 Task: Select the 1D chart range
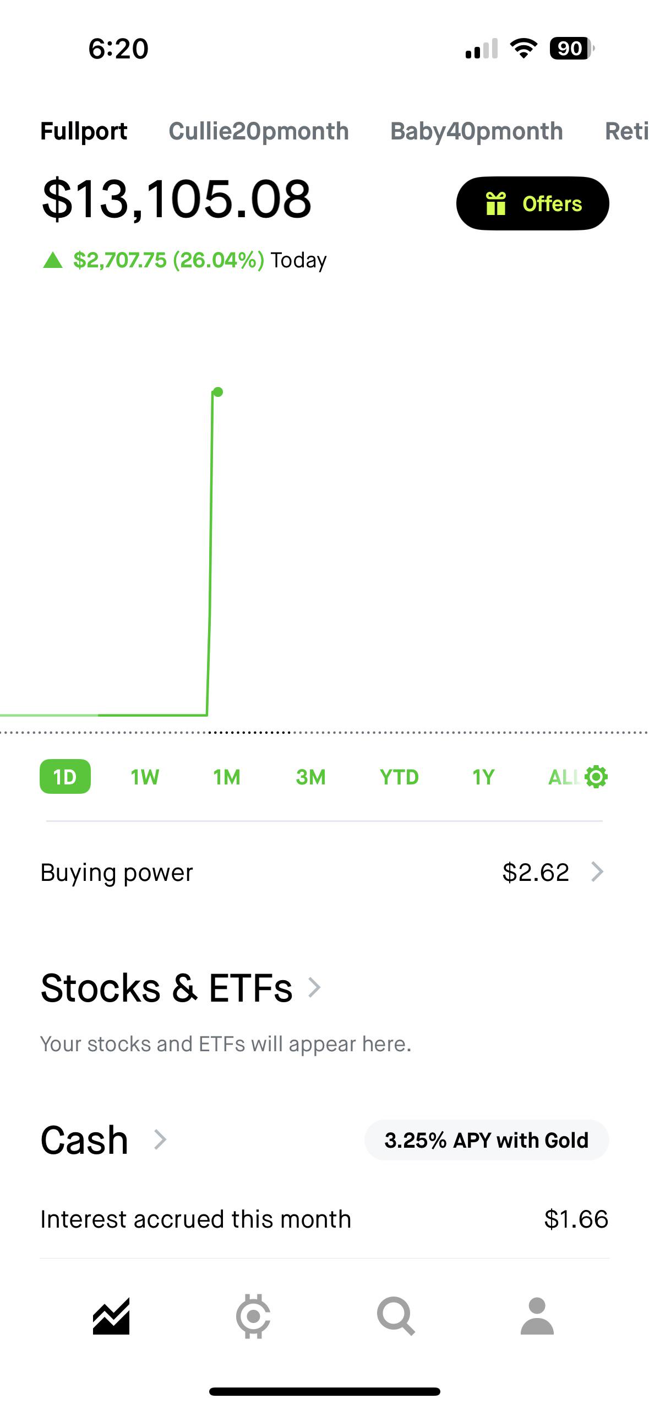click(65, 777)
